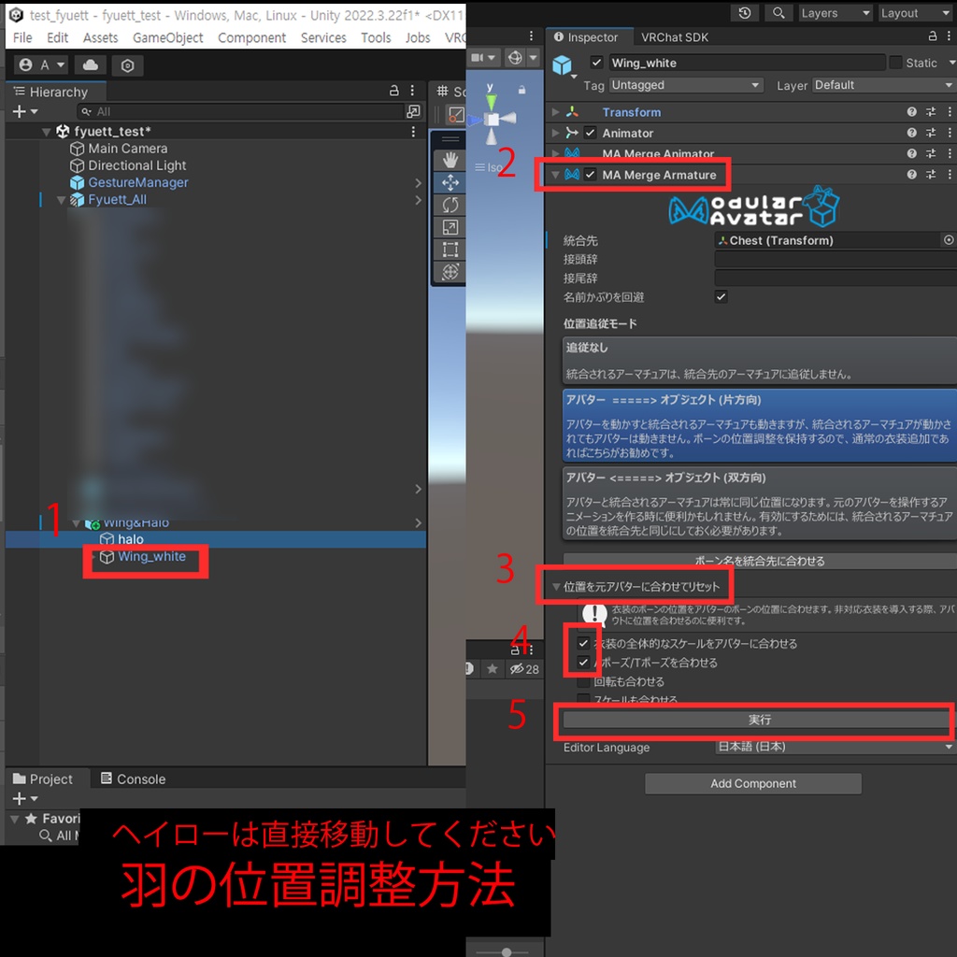Open the Layer Default dropdown
Screen dimensions: 957x957
coord(883,85)
